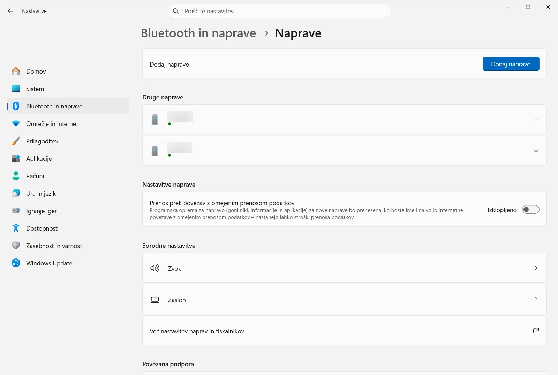Expand the first device entry chevron
The height and width of the screenshot is (375, 558).
point(536,119)
